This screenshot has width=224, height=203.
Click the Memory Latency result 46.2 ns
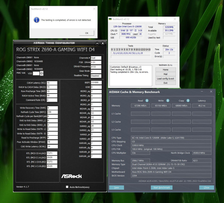(x=202, y=106)
